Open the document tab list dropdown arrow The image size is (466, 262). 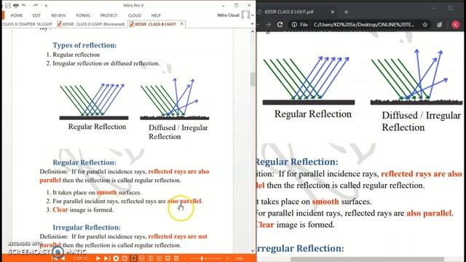253,24
